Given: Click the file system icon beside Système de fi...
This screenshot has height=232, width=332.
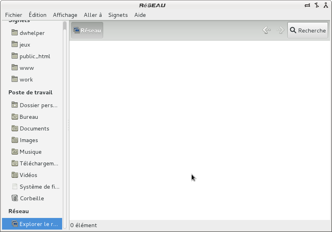Looking at the screenshot, I should click(x=14, y=186).
